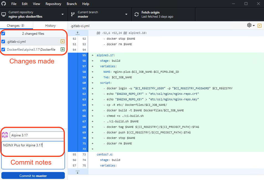Open Current branch master dropdown

click(x=100, y=14)
